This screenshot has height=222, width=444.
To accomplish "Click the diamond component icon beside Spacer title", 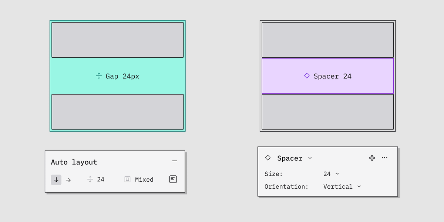I will tap(268, 158).
